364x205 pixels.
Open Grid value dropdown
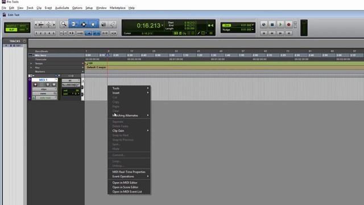pos(253,25)
